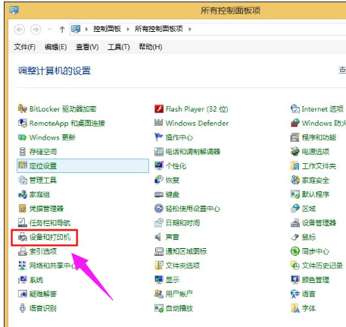
Task: Click the 日期和时间 clock icon
Action: [x=159, y=223]
